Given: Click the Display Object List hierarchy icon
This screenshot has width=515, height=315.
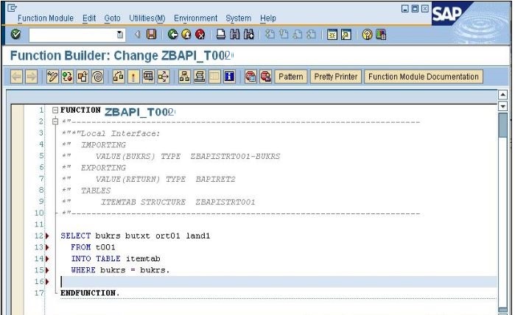Looking at the screenshot, I should pos(184,77).
